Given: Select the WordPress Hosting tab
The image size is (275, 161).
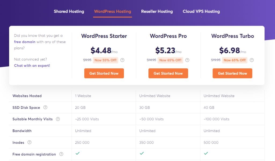Looking at the screenshot, I should pos(113,11).
